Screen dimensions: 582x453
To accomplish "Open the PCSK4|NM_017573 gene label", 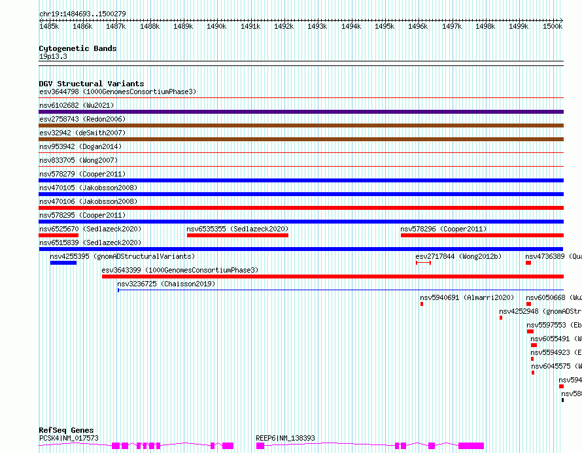I will point(69,438).
